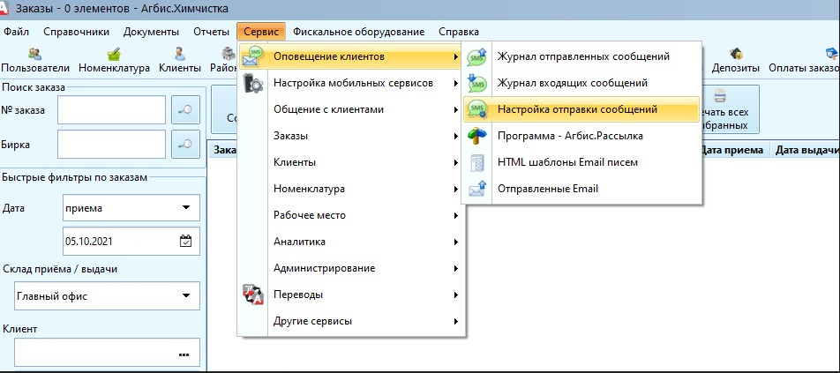Expand the Оповещение клиентов submenu
840x373 pixels.
tap(351, 56)
